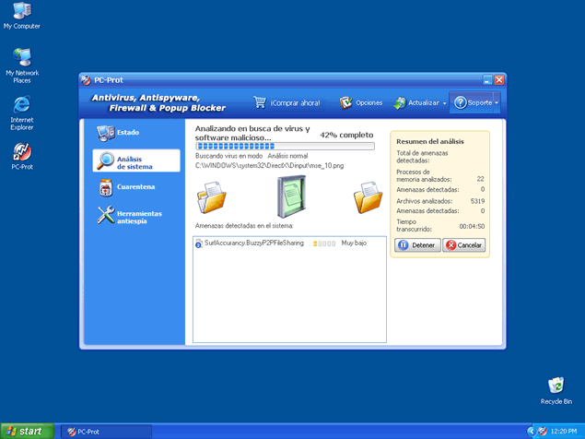Click the Amenazas detectadas en el sistema label
This screenshot has height=439, width=585.
click(244, 226)
